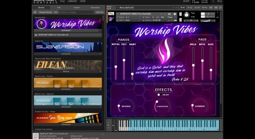Click the Reverse effect knob

tap(119, 106)
